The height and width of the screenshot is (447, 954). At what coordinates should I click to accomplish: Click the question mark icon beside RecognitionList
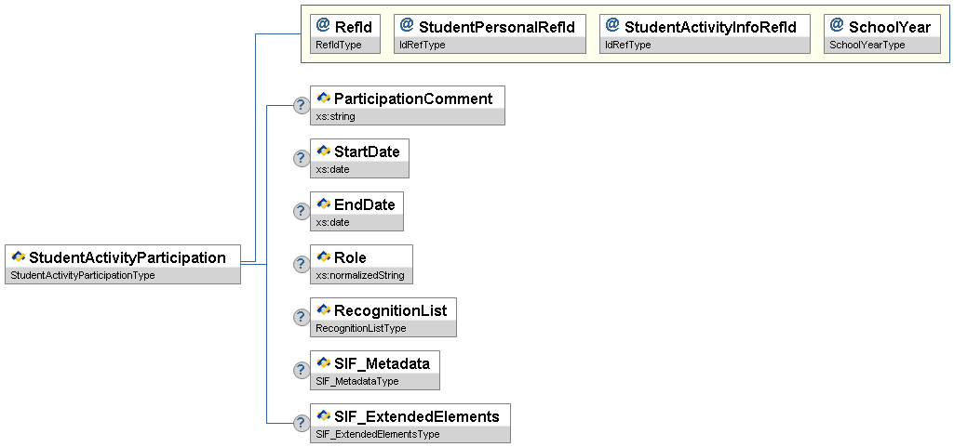click(301, 318)
